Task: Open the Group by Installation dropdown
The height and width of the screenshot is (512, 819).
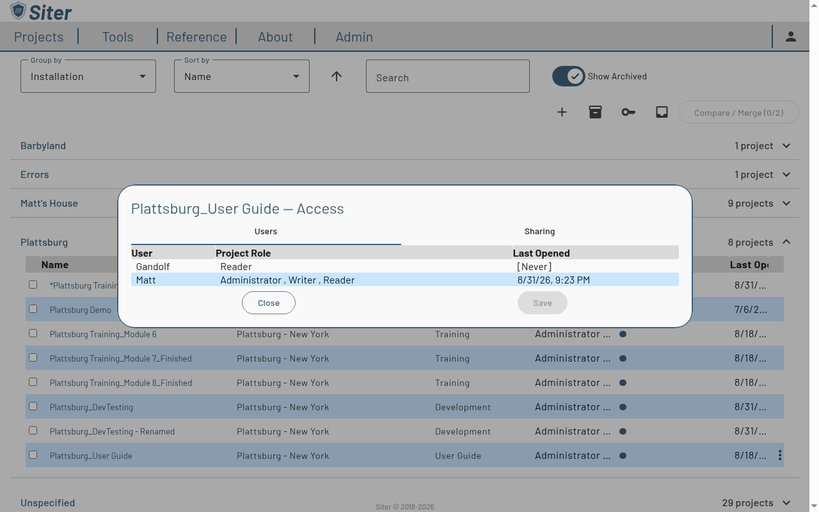Action: (88, 76)
